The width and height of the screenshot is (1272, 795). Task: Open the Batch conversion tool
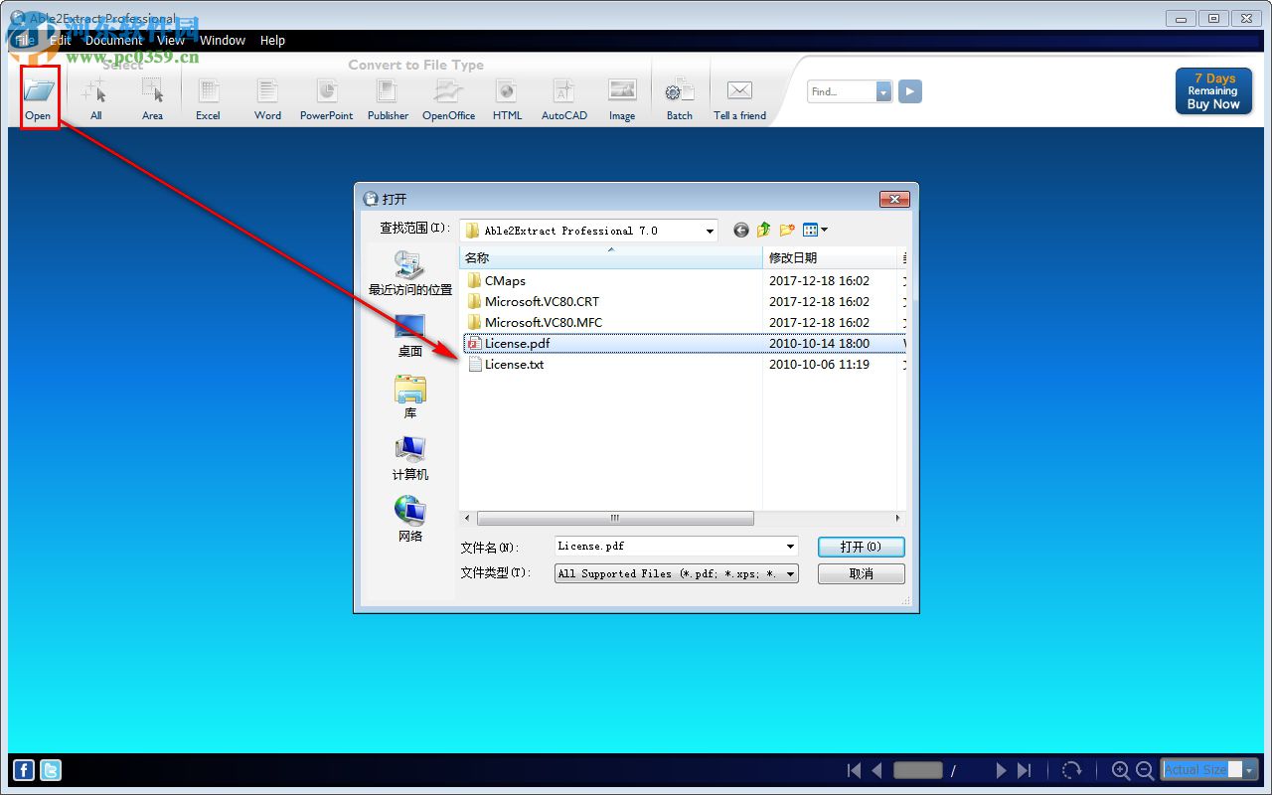680,91
